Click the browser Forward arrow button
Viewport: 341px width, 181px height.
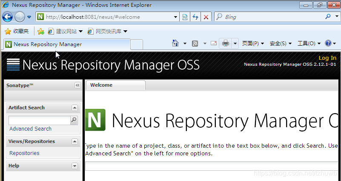coord(20,17)
